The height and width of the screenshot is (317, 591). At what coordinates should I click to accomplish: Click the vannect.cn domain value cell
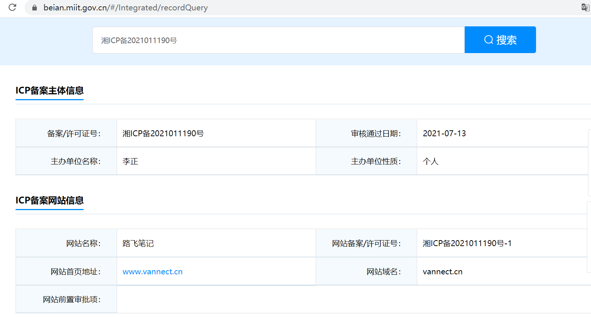coord(442,272)
